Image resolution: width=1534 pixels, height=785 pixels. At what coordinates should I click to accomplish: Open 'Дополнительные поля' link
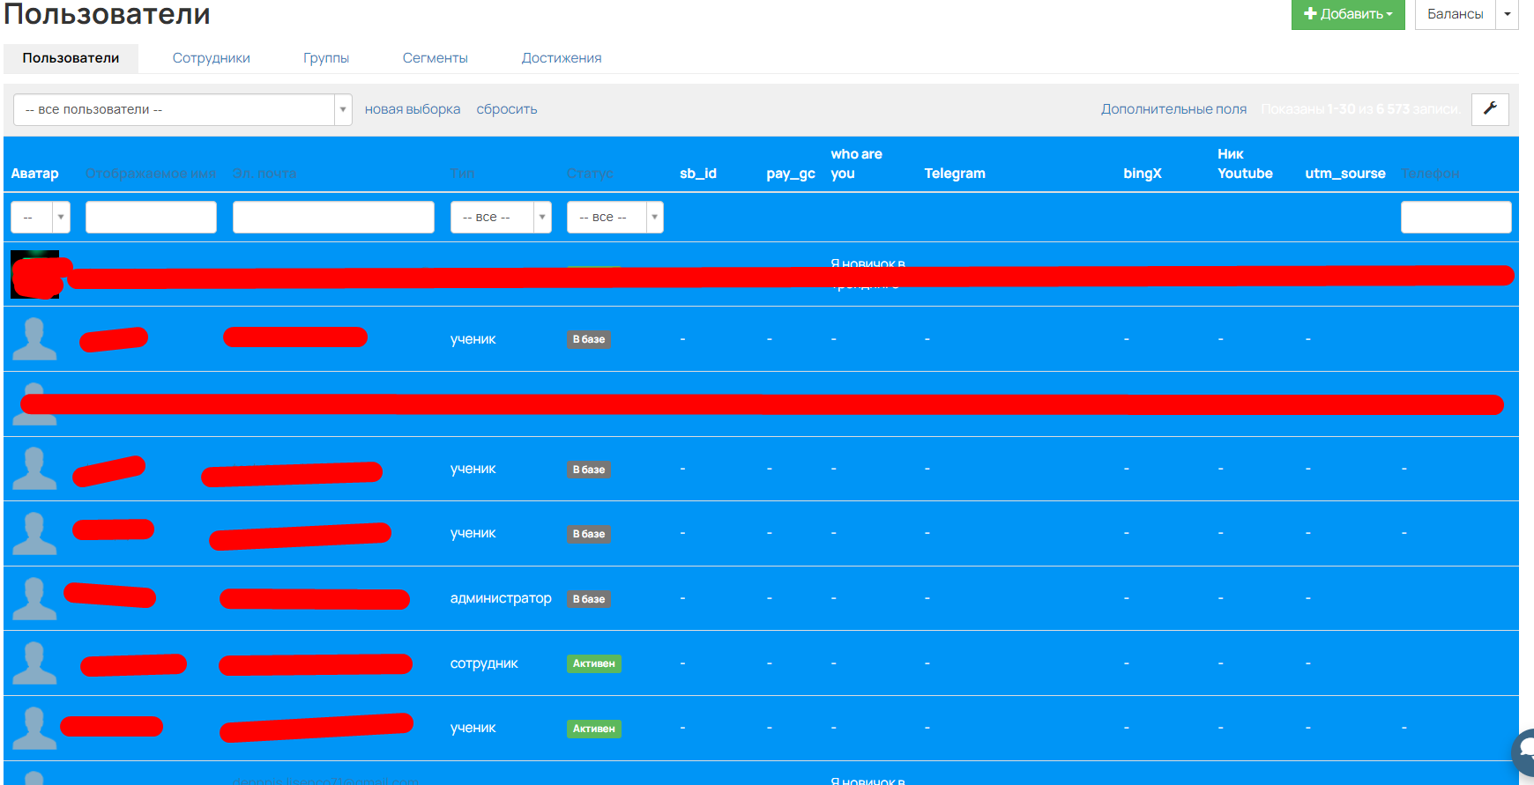pos(1173,109)
